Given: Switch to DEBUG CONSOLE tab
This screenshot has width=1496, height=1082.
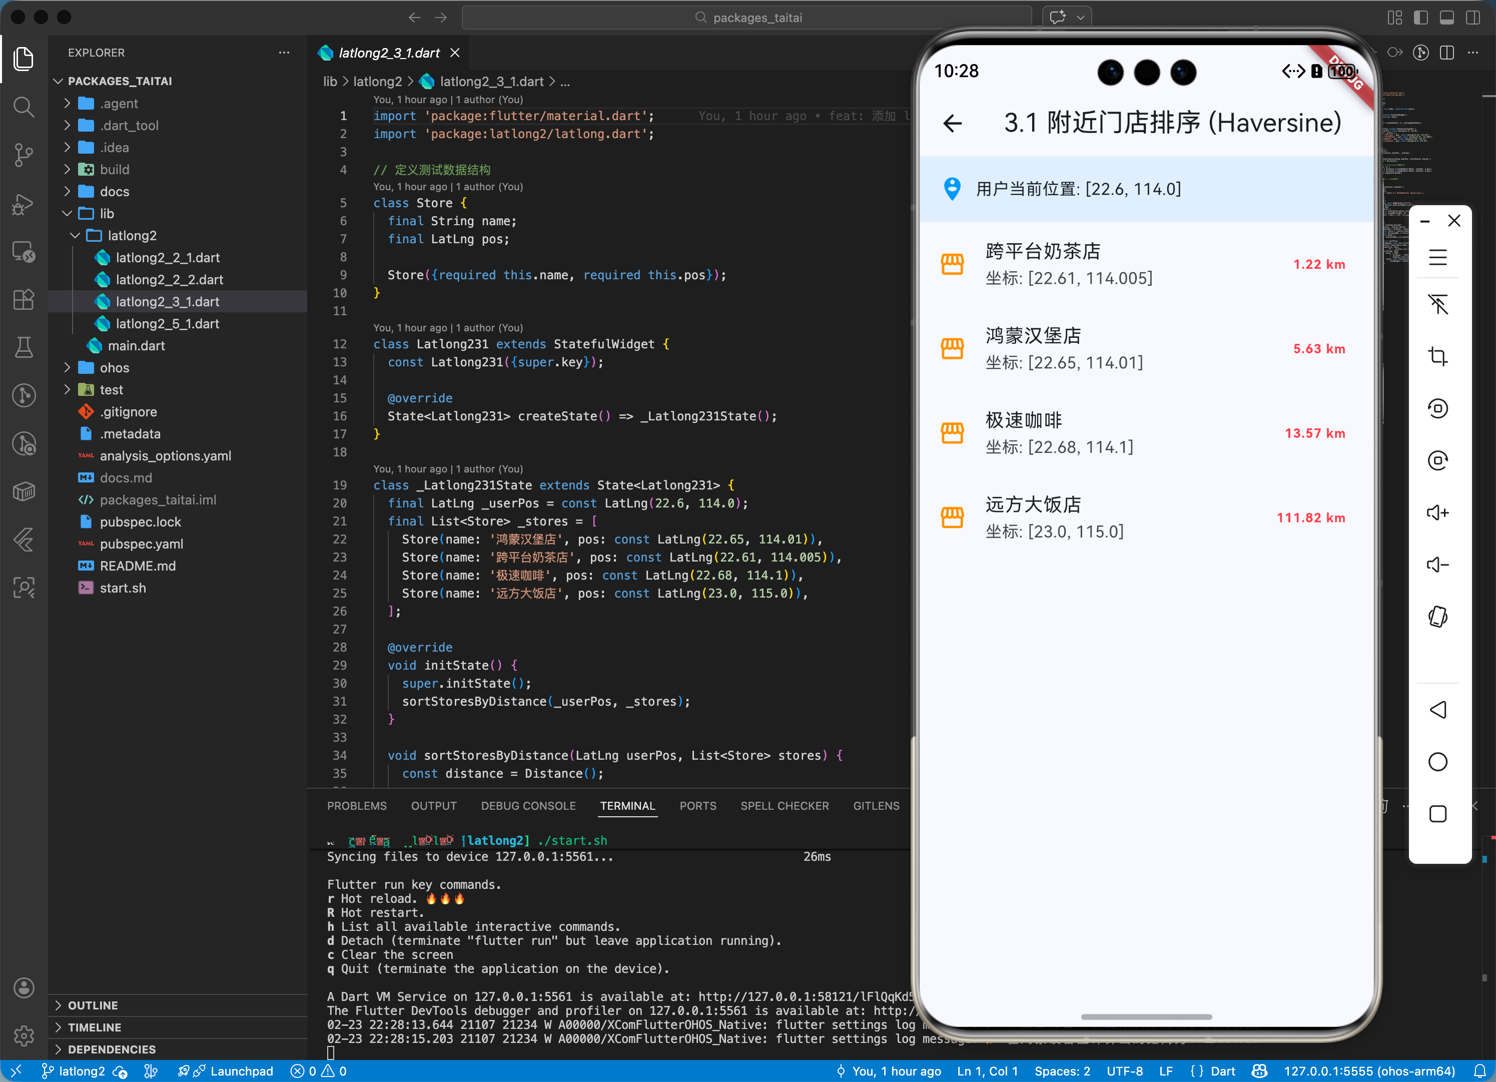Looking at the screenshot, I should (x=528, y=806).
